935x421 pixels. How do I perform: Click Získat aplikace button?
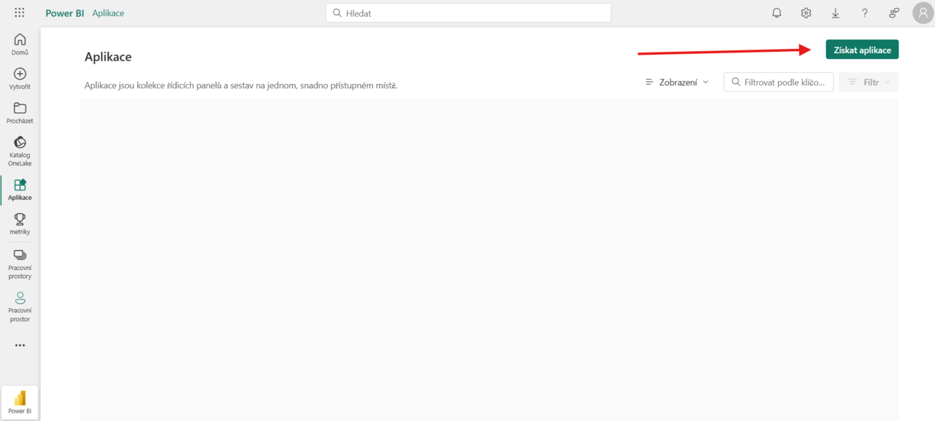click(862, 50)
